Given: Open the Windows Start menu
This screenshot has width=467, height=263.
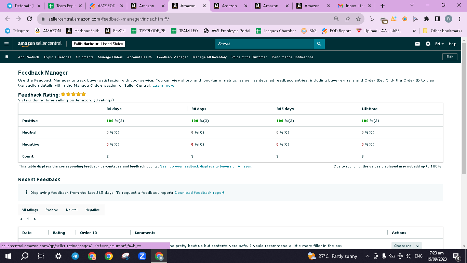Looking at the screenshot, I should (8, 256).
